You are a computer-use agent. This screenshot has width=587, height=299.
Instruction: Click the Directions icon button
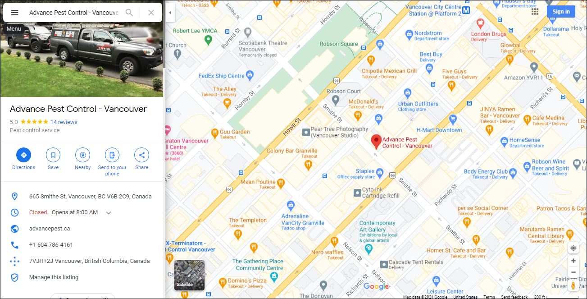[x=23, y=155]
